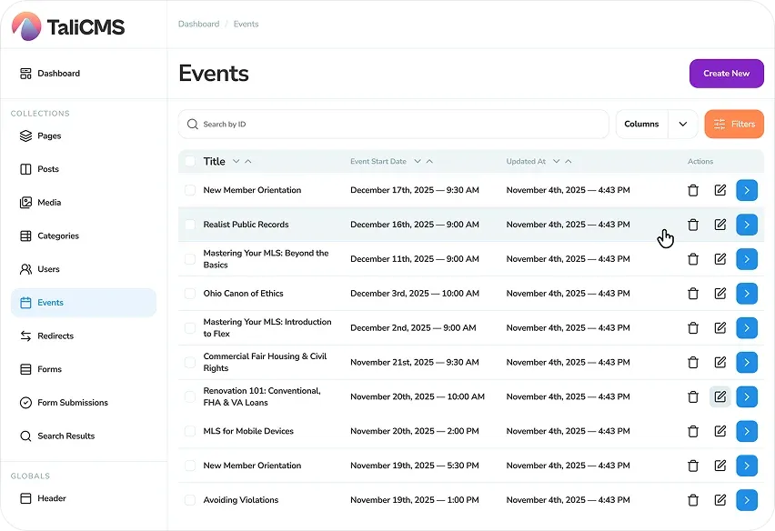This screenshot has width=775, height=531.
Task: Check the December 17th New Member Orientation row
Action: 190,190
